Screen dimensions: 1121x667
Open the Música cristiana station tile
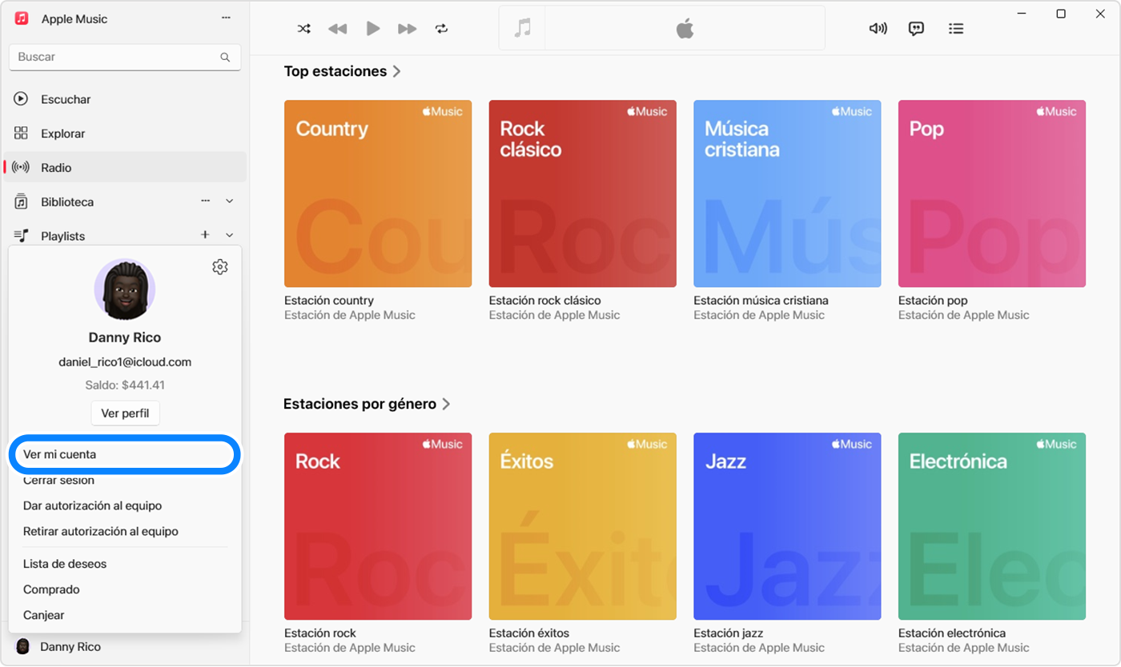(x=787, y=194)
